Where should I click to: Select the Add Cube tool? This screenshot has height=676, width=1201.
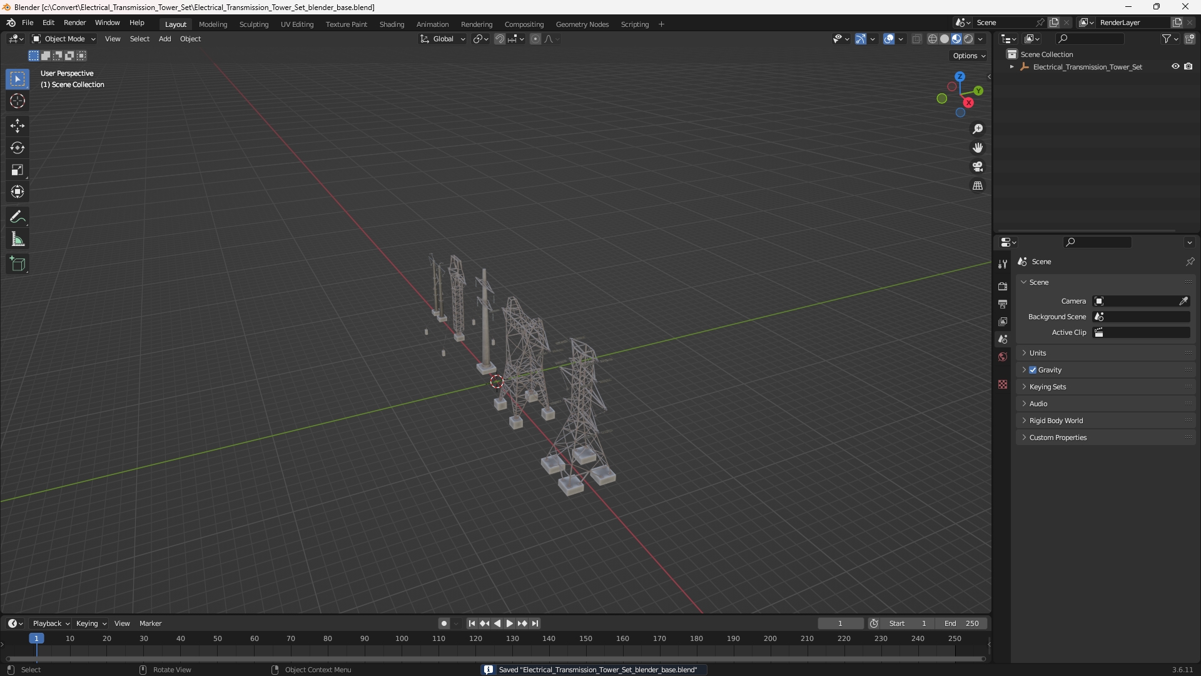tap(18, 264)
